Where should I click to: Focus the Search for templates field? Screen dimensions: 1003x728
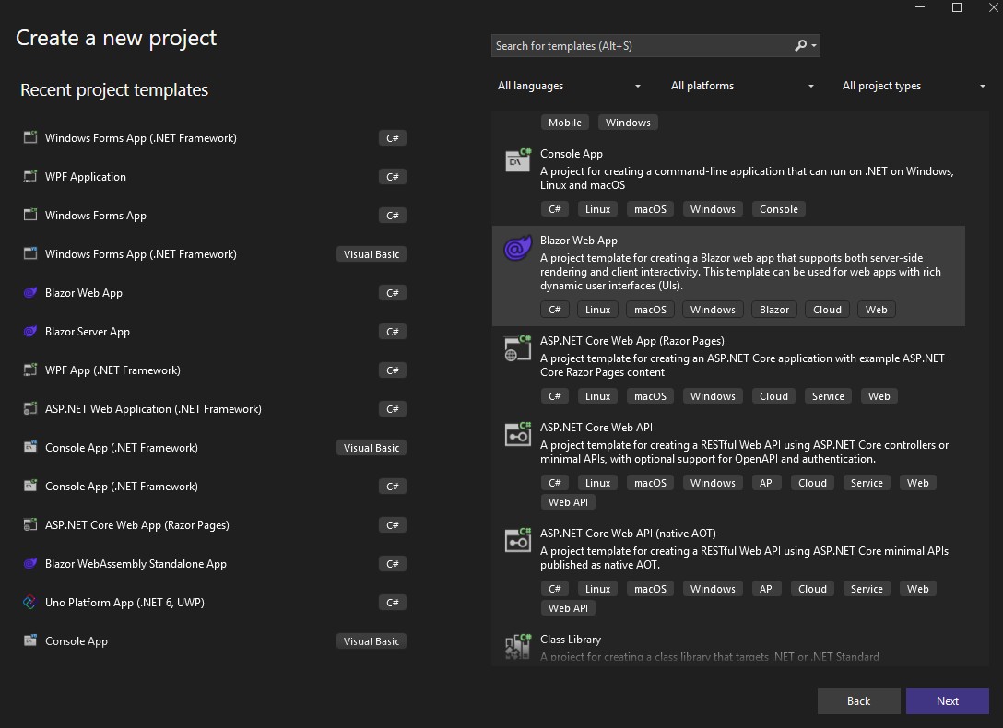[x=641, y=45]
